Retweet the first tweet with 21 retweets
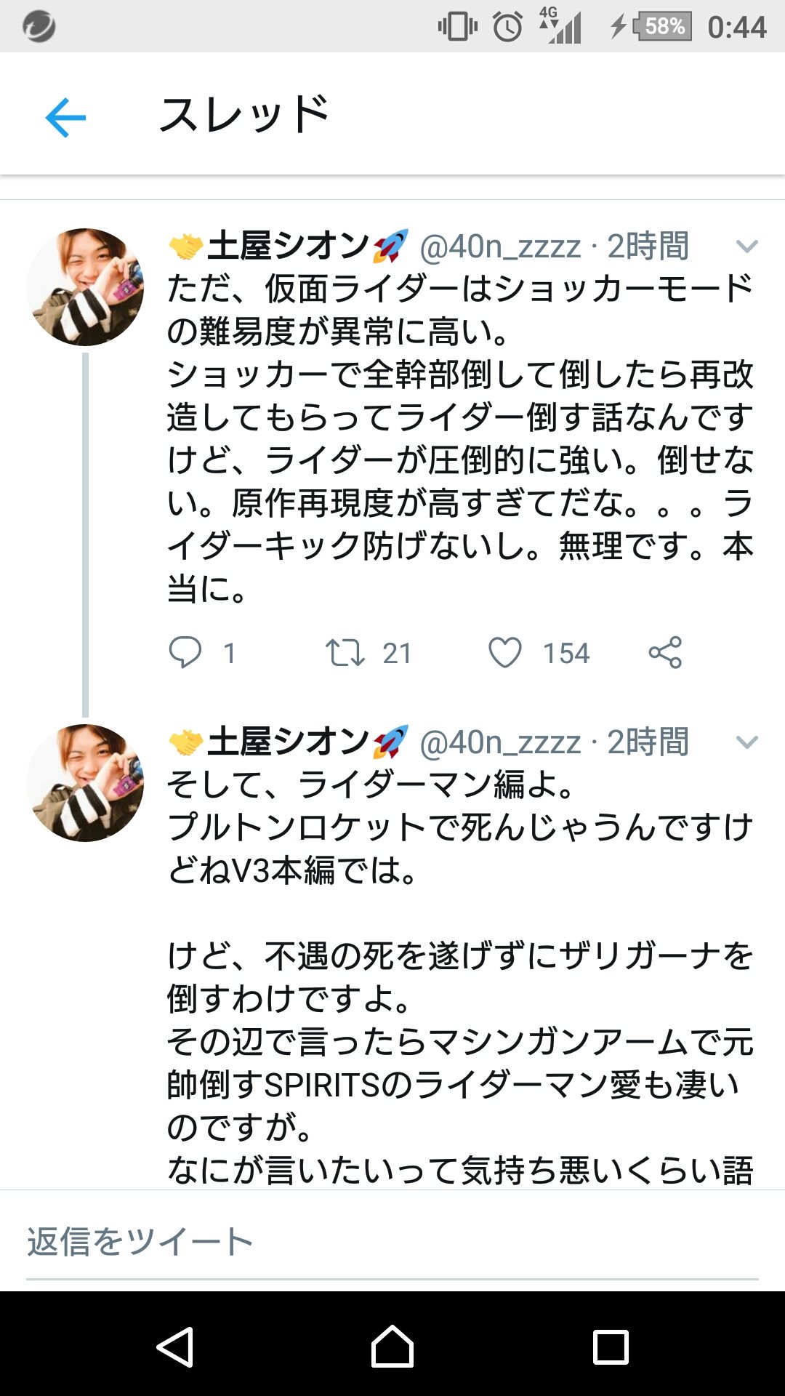Image resolution: width=785 pixels, height=1396 pixels. [345, 652]
